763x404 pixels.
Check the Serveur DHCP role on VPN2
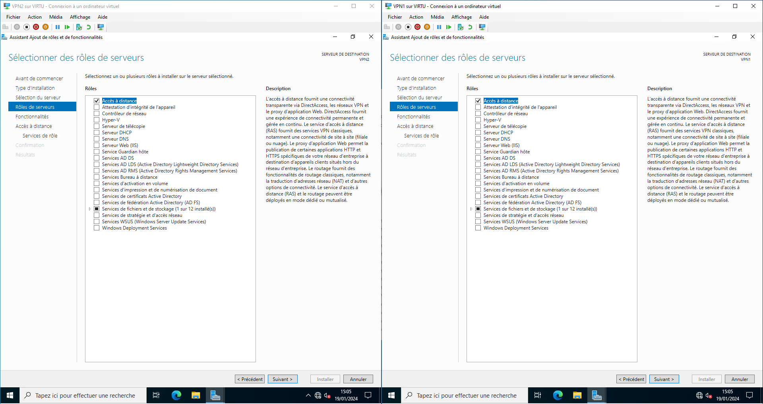[x=97, y=133]
